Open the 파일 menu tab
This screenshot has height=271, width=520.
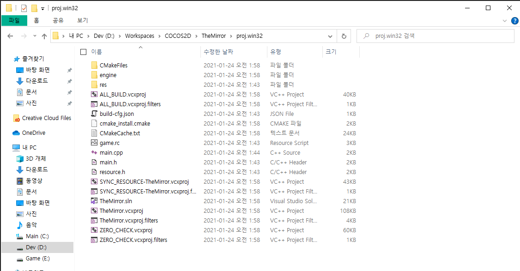(14, 21)
